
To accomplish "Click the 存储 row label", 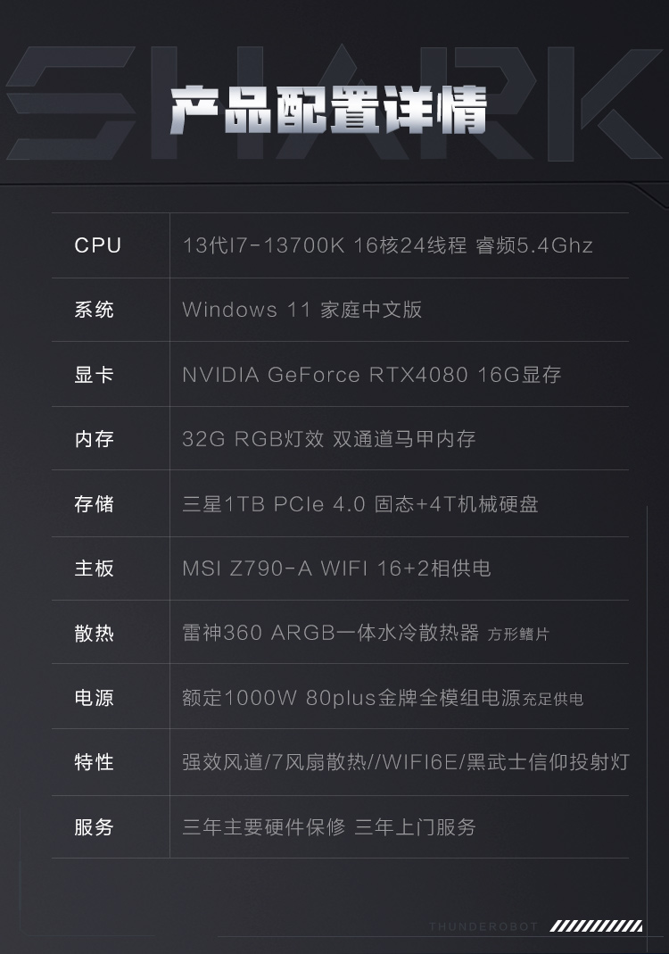I will 95,503.
